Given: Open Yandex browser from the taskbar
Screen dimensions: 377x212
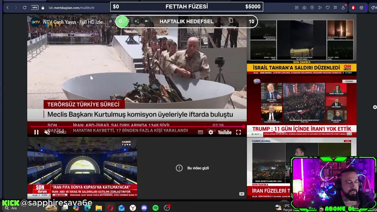Looking at the screenshot, I should tap(133, 208).
